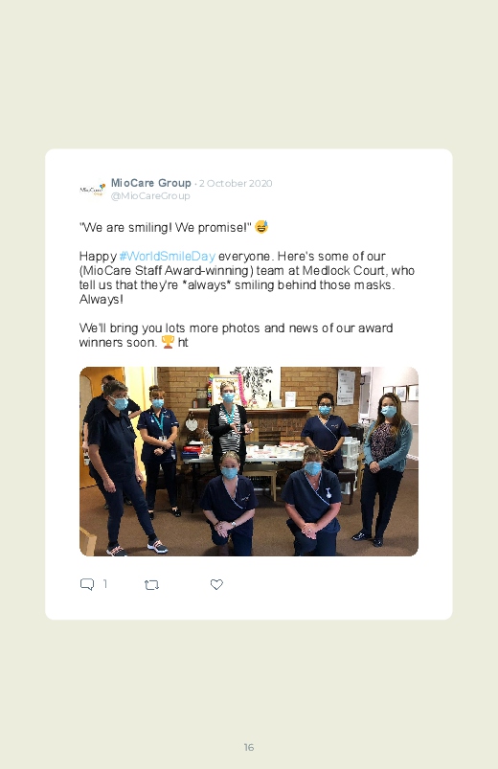Viewport: 498px width, 769px height.
Task: Open the 2 October 2020 timestamp
Action: (236, 184)
